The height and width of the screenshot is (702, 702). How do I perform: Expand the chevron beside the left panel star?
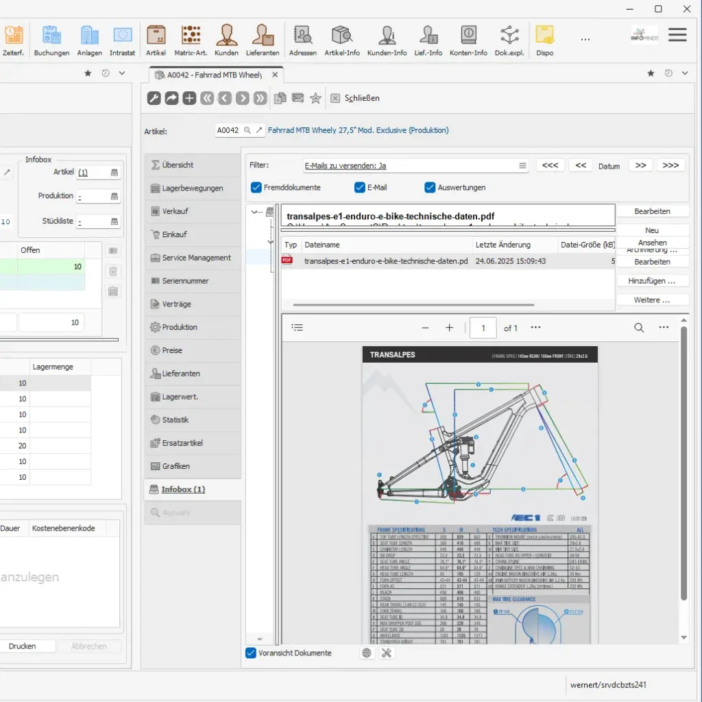[122, 73]
